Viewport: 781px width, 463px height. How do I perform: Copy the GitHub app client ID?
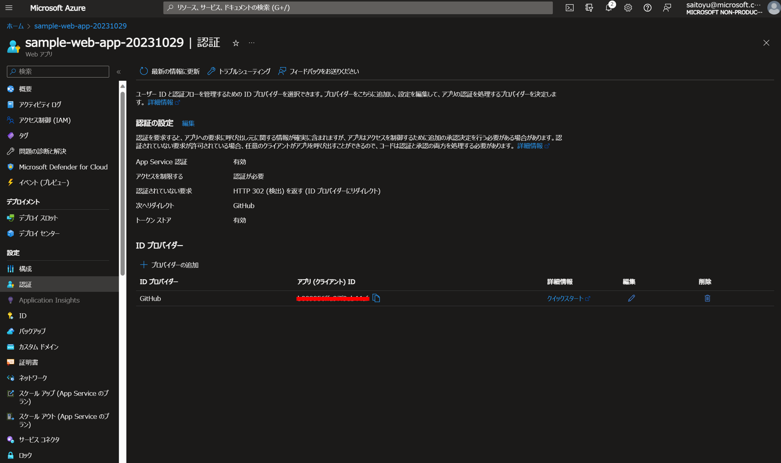(x=376, y=298)
